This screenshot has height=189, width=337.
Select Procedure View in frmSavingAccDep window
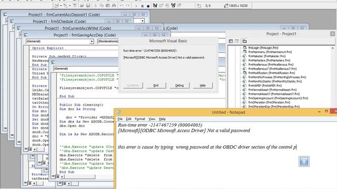point(26,149)
